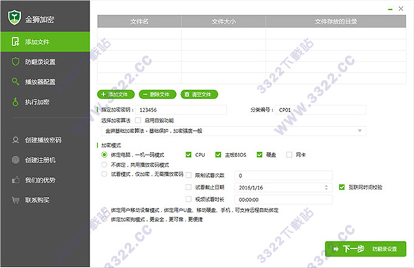The width and height of the screenshot is (414, 268).
Task: Open the 2016/1/16 date field
Action: click(x=284, y=187)
